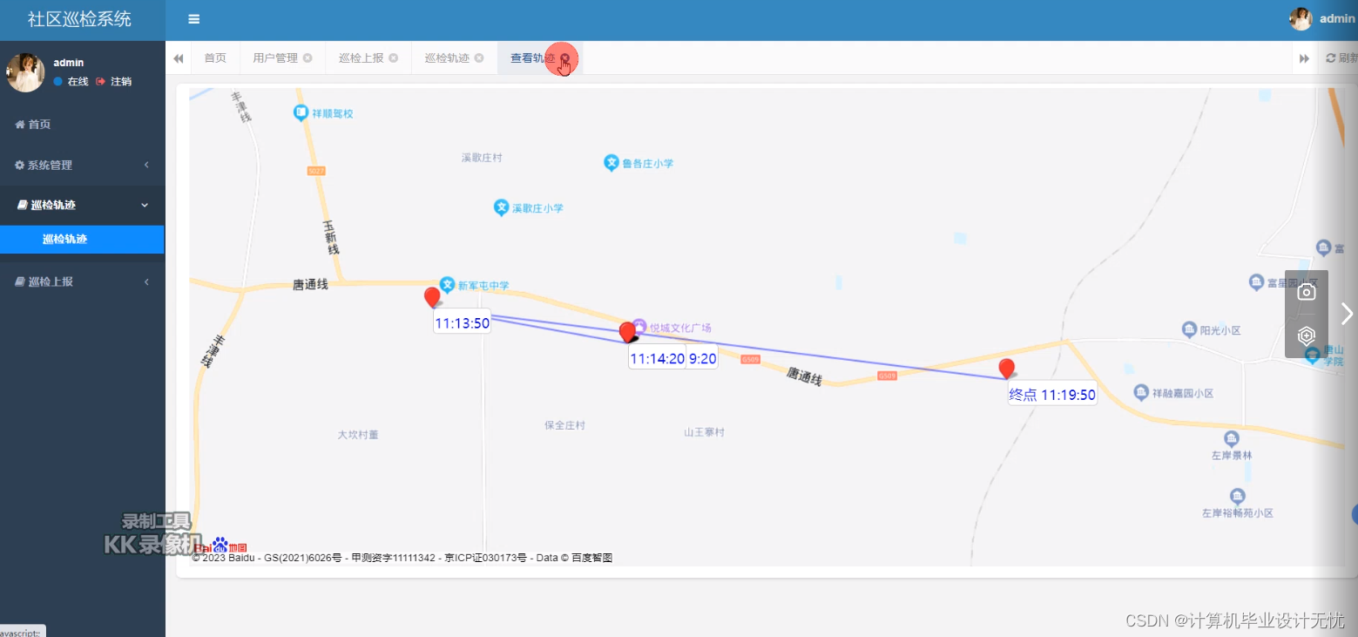Open admin avatar in top header

tap(1301, 19)
